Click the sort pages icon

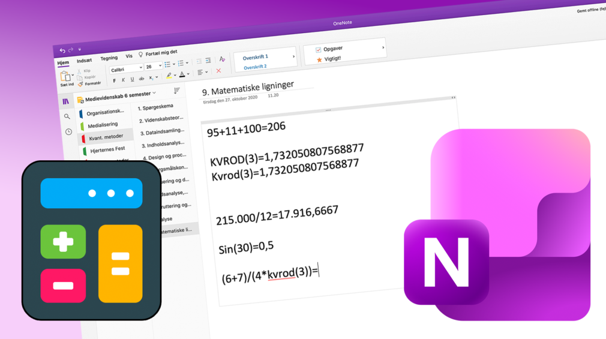point(176,91)
